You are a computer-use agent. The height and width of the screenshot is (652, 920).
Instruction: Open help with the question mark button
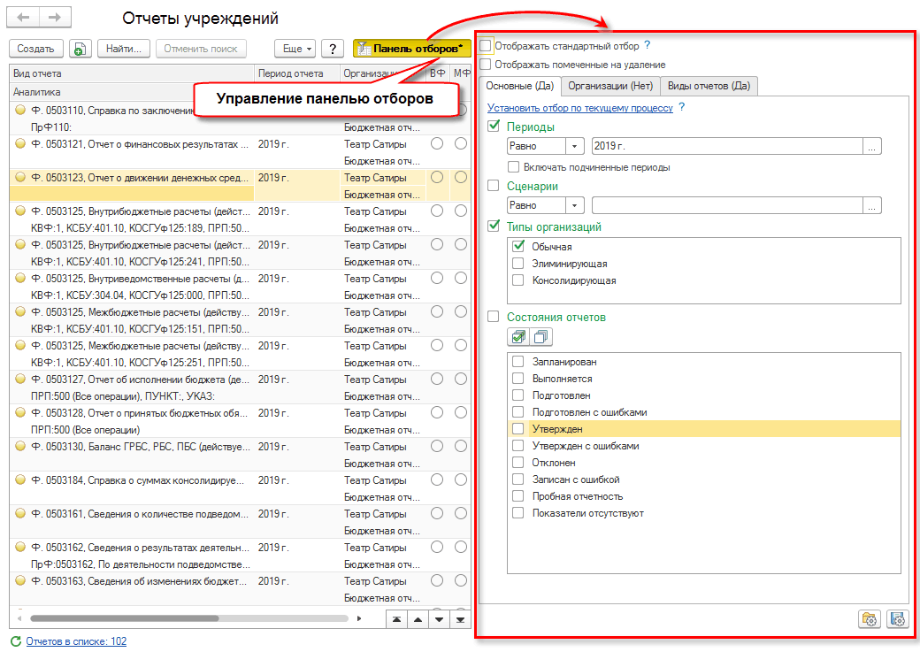(333, 50)
